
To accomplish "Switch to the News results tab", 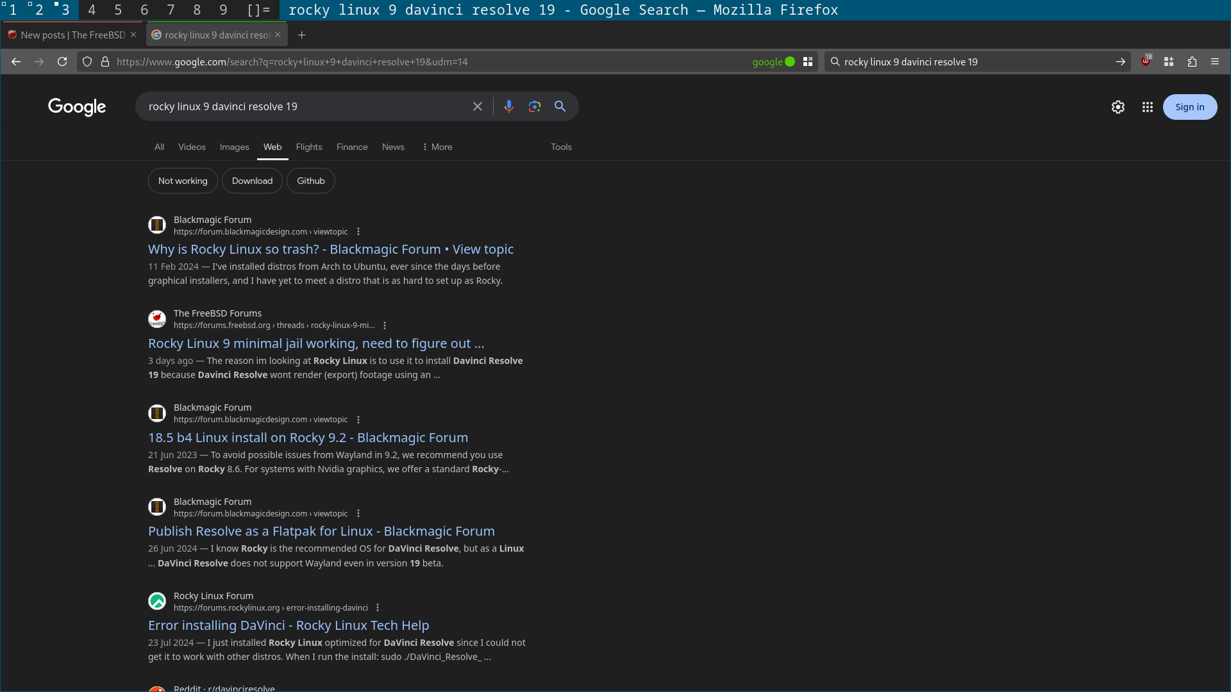I will 393,147.
